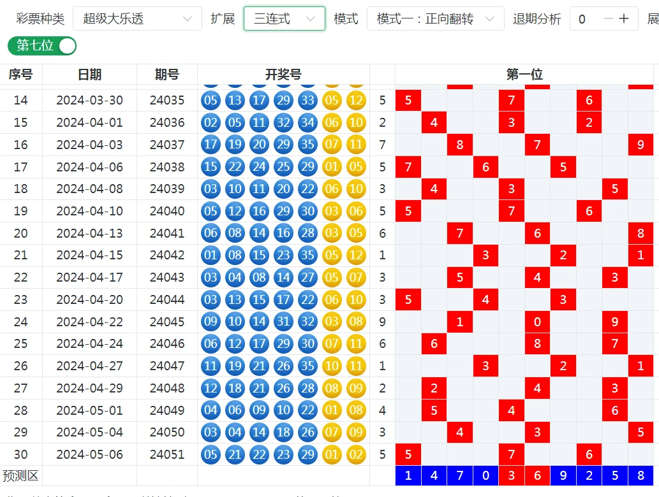Screen dimensions: 659x497
Task: Click period number 24049
Action: point(167,410)
